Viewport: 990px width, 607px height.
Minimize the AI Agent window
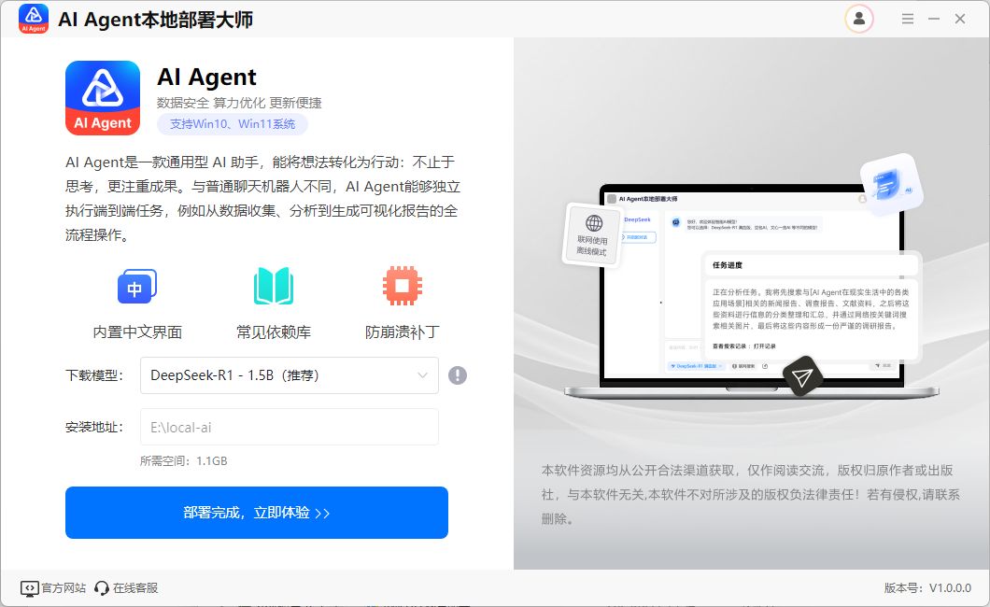(x=934, y=19)
